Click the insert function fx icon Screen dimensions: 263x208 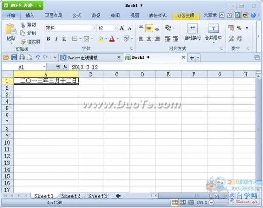pyautogui.click(x=65, y=67)
